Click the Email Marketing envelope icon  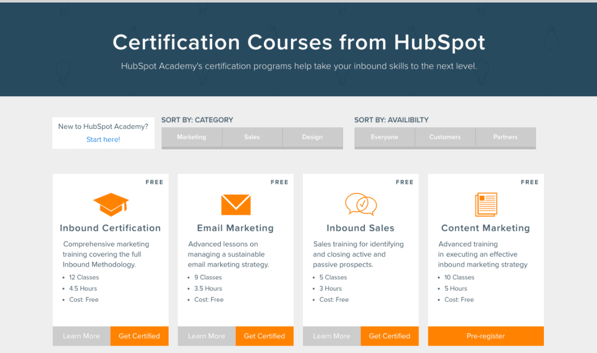(x=236, y=205)
